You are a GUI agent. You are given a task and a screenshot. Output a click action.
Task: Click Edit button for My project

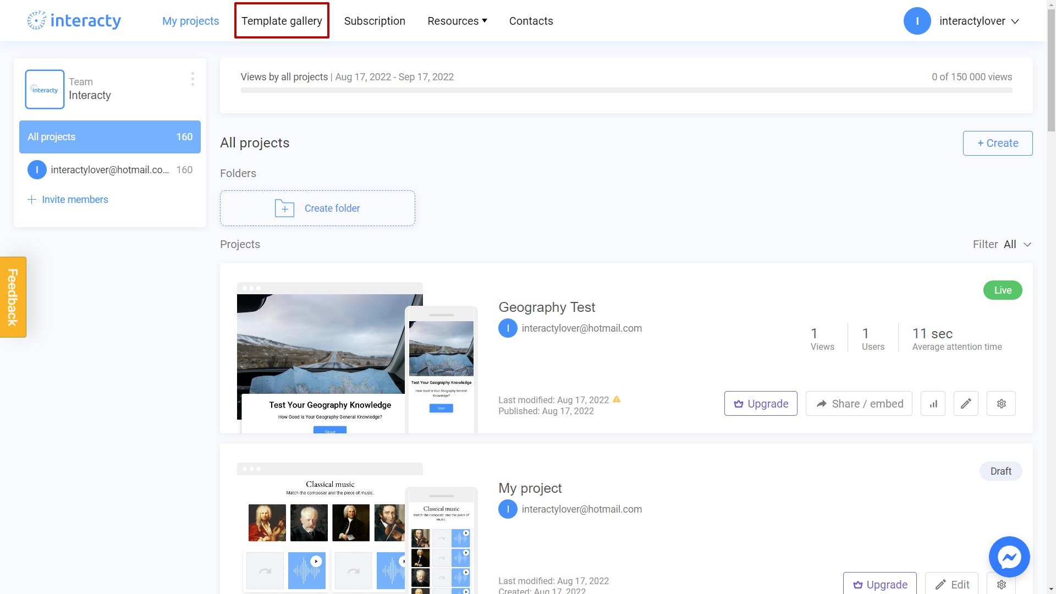(952, 584)
